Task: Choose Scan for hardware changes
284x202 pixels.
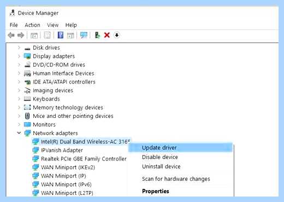Action: (x=180, y=179)
